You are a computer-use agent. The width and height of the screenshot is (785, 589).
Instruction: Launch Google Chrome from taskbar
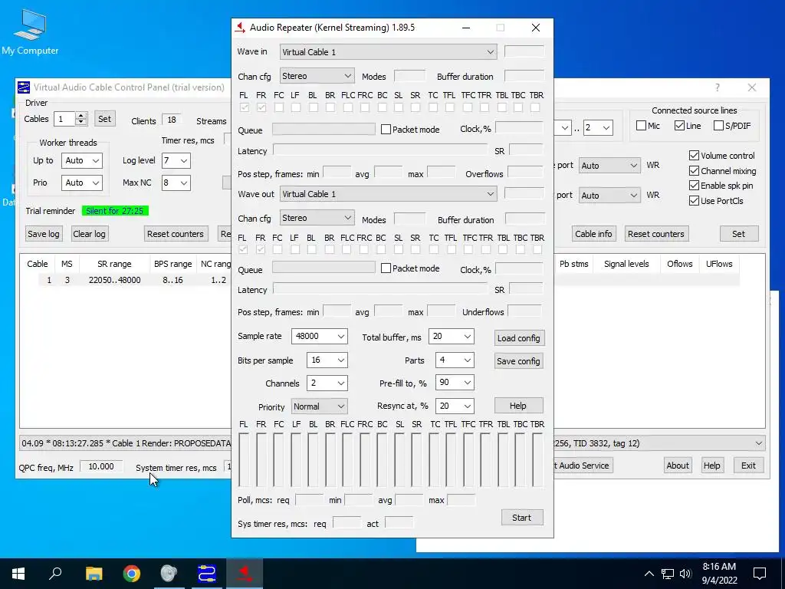click(x=132, y=573)
